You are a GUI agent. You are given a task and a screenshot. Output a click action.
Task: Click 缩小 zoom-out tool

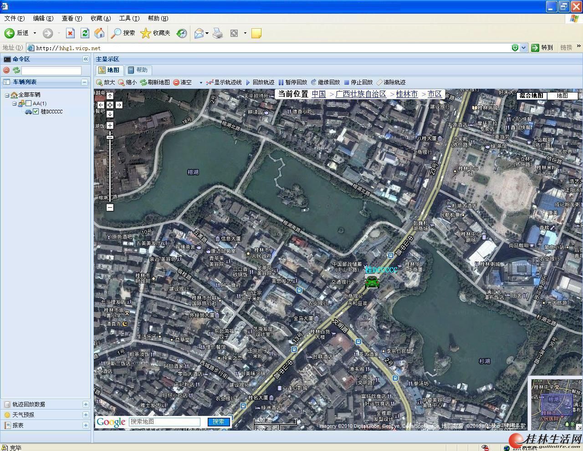pyautogui.click(x=127, y=82)
